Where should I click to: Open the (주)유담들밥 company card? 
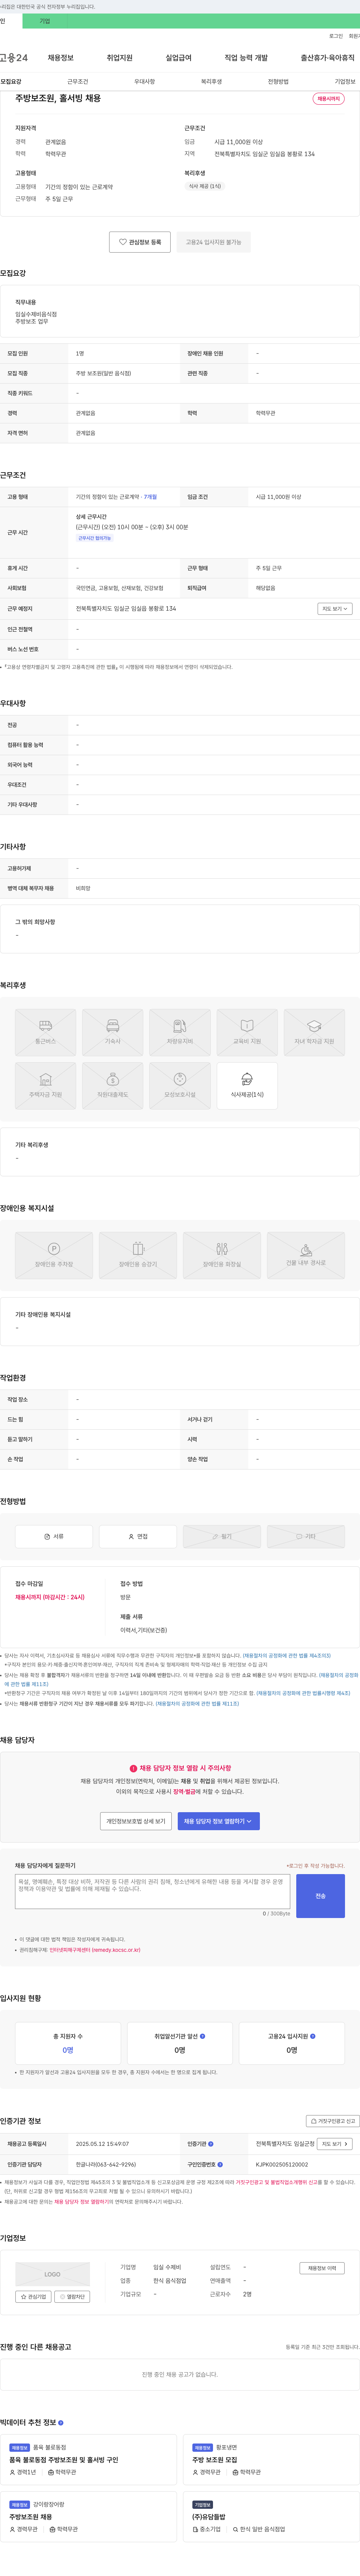click(x=272, y=2516)
